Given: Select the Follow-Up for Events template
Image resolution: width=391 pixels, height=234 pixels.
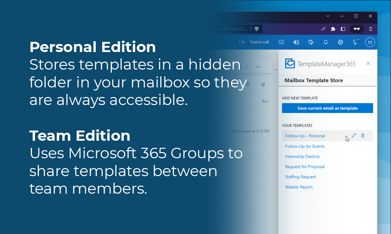Looking at the screenshot, I should pos(305,146).
